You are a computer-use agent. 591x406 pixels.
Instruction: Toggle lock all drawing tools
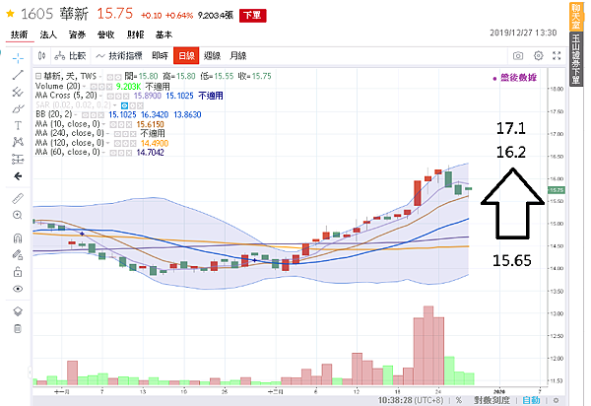coord(18,272)
